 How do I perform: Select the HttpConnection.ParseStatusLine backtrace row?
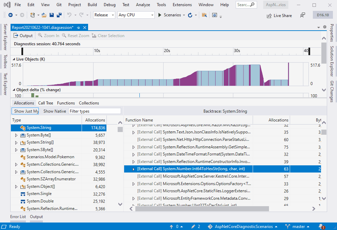tap(222, 140)
